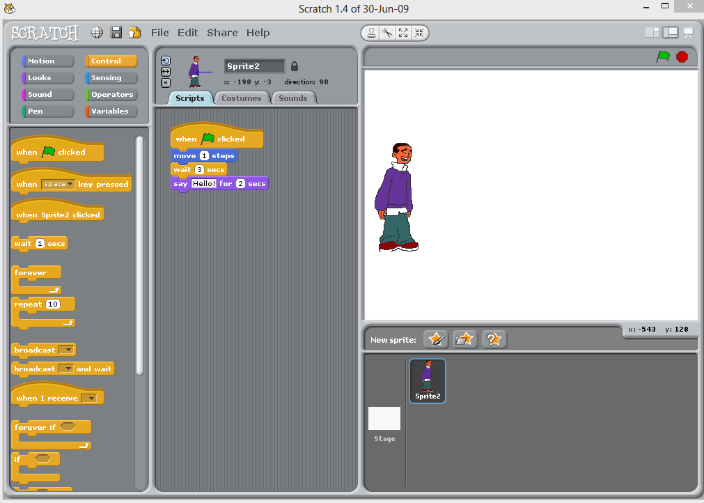Save project with floppy disk icon
The height and width of the screenshot is (503, 704).
pyautogui.click(x=116, y=33)
